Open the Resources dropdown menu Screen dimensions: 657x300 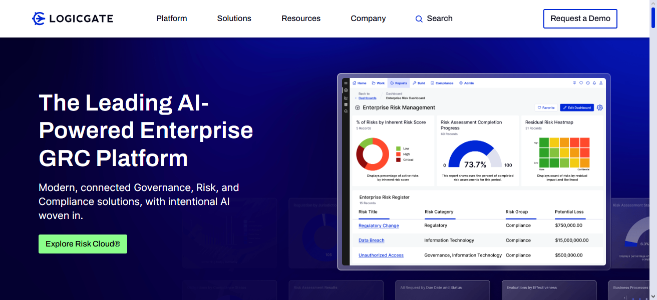[x=300, y=18]
